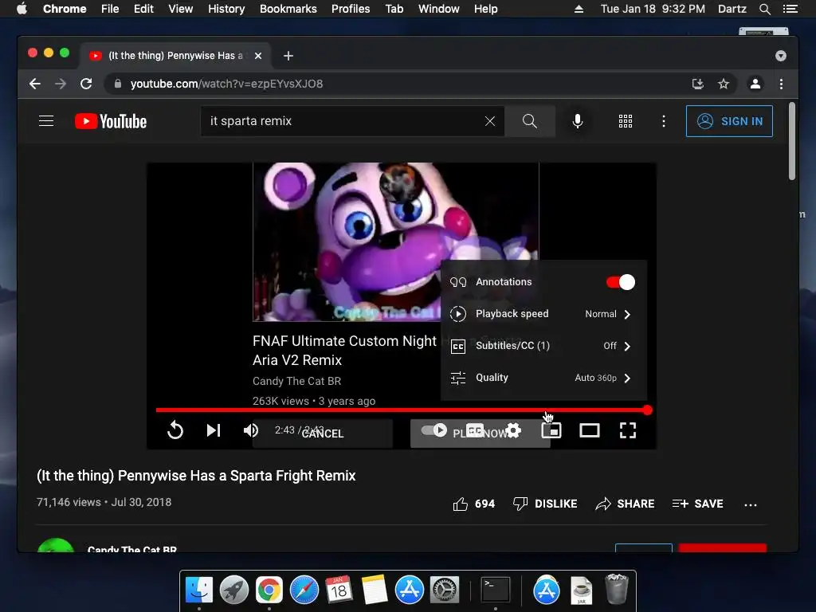Clear the search box text
The width and height of the screenshot is (816, 612).
pyautogui.click(x=490, y=121)
